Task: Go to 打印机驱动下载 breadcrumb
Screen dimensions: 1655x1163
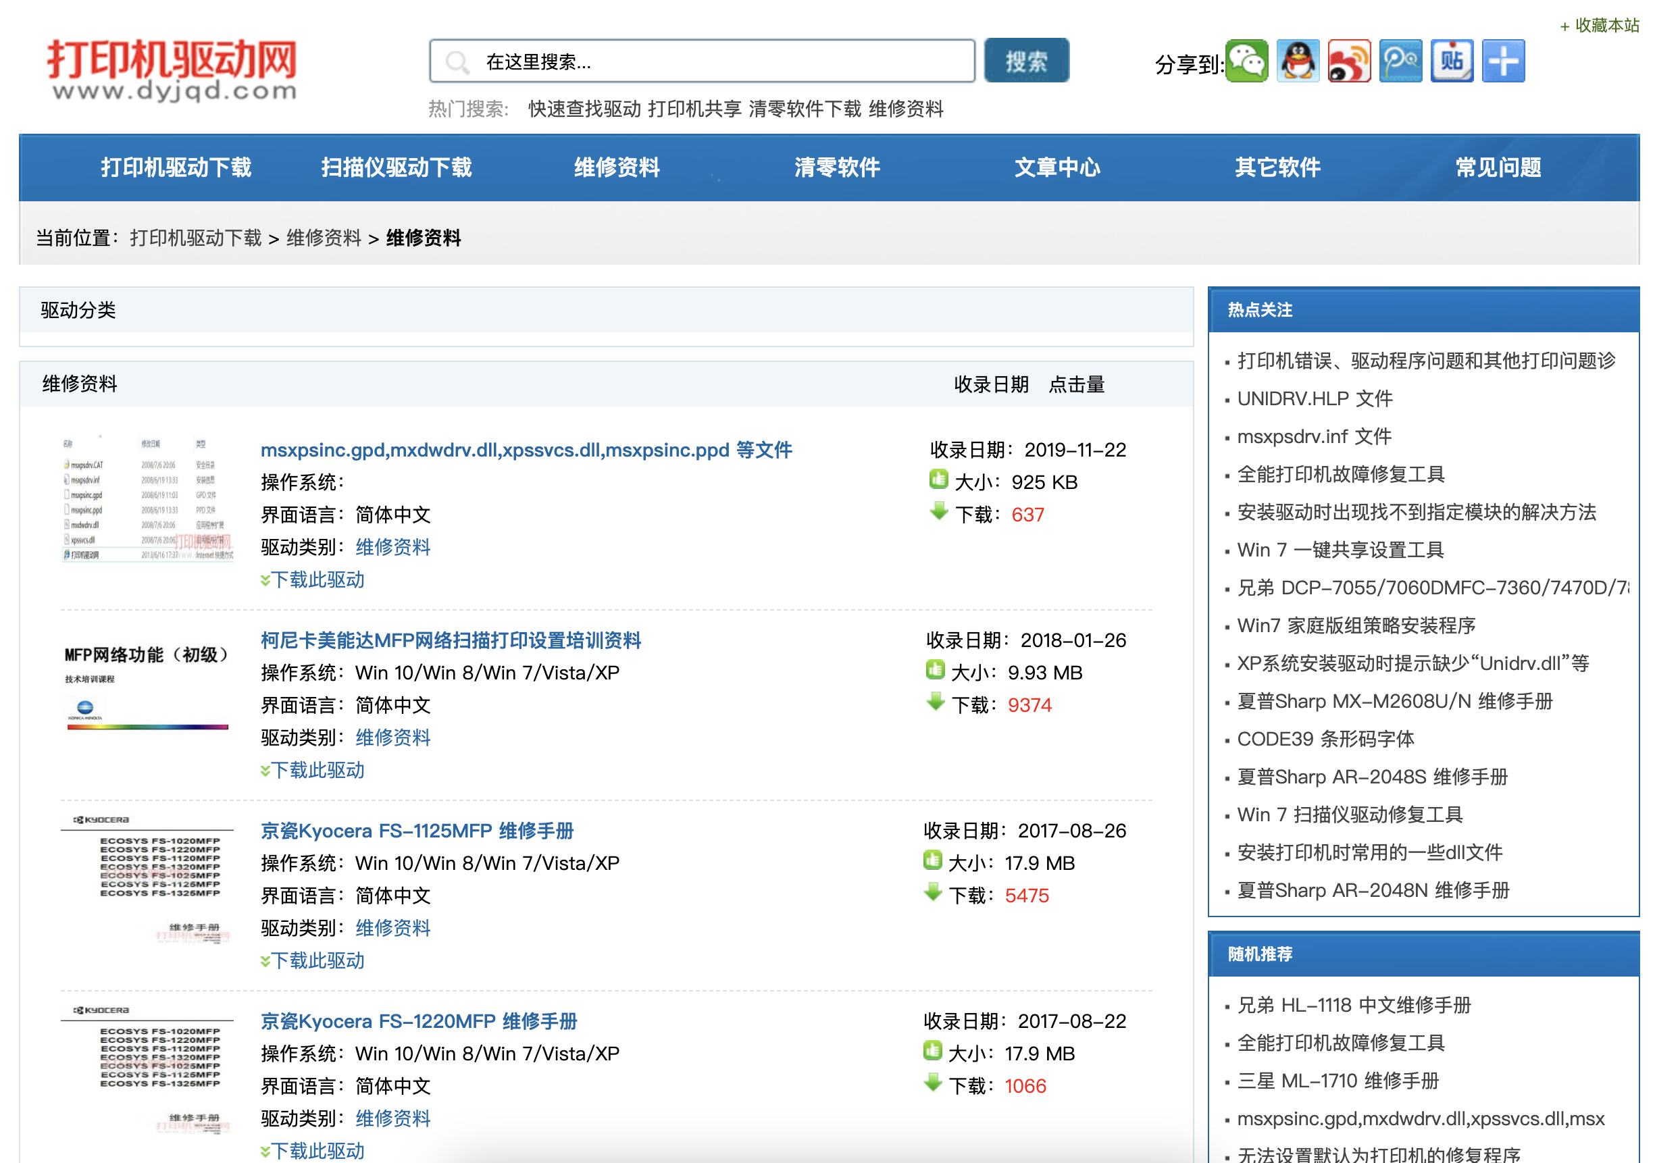Action: (196, 238)
